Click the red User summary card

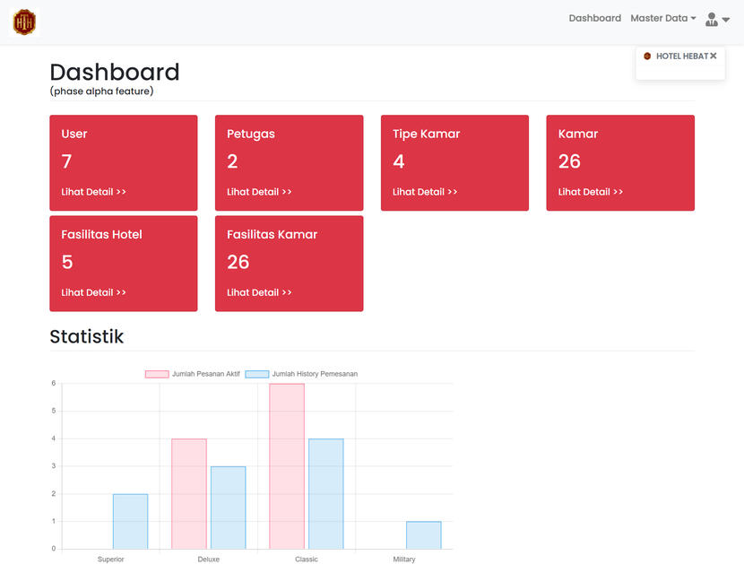(123, 162)
